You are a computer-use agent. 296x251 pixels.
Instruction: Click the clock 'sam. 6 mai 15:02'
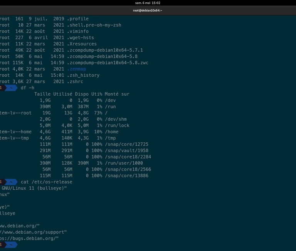148,3
